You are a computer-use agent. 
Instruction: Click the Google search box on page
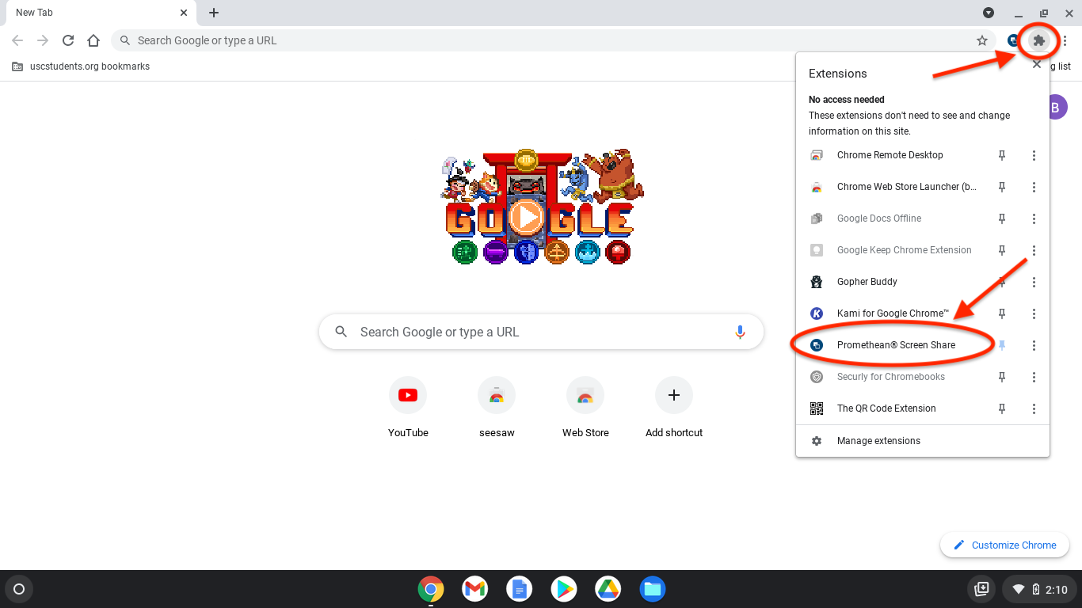tap(541, 332)
